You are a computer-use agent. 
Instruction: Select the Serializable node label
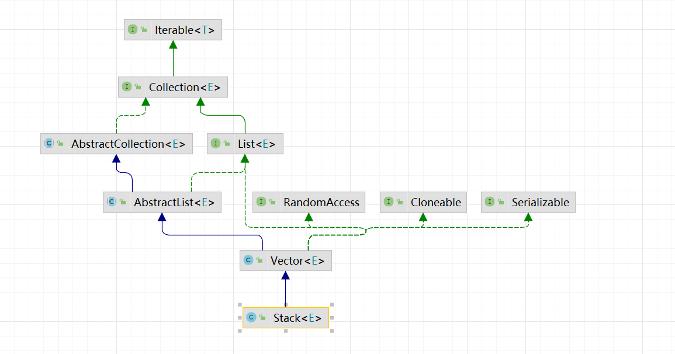[540, 202]
